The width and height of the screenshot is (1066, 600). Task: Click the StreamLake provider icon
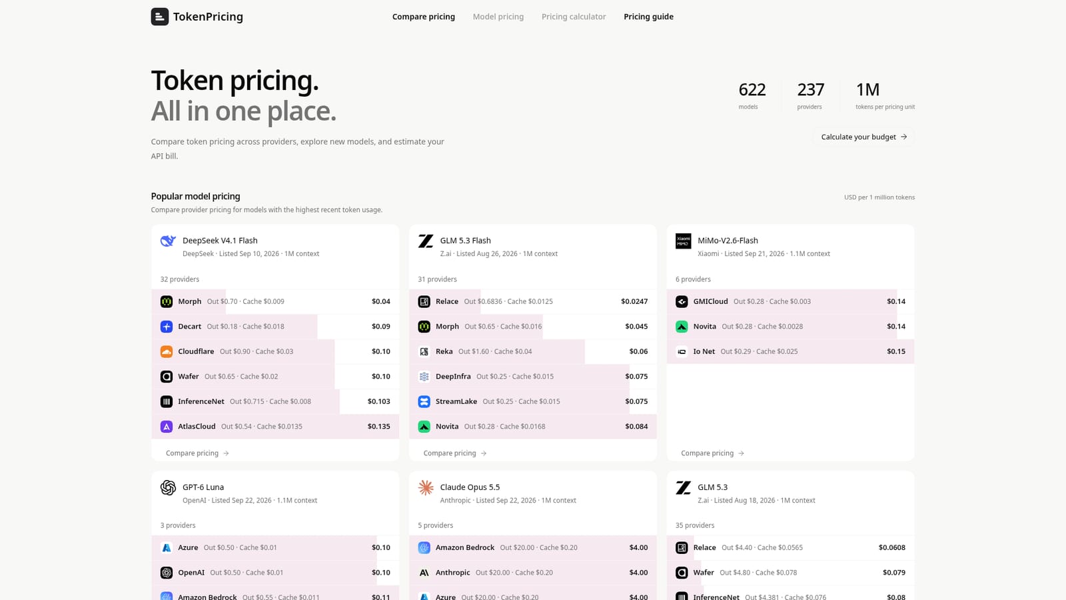[424, 401]
